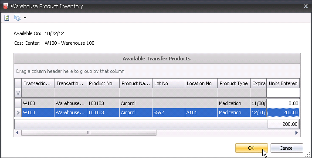Sort by the Product No column header
The image size is (312, 158).
click(103, 83)
